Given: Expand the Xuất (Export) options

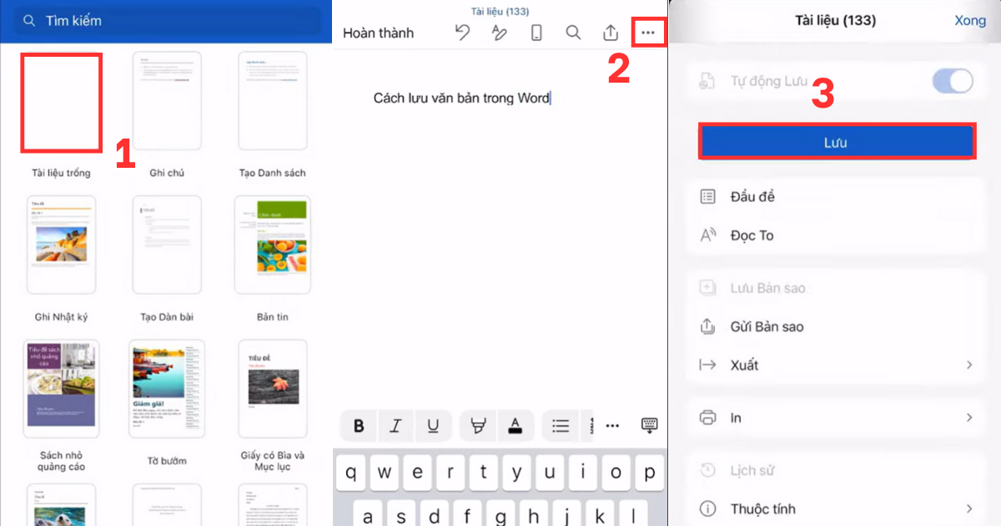Looking at the screenshot, I should point(834,365).
